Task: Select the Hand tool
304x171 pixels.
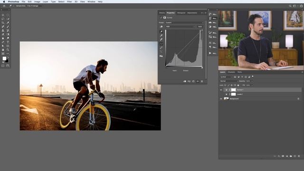Action: click(x=3, y=50)
